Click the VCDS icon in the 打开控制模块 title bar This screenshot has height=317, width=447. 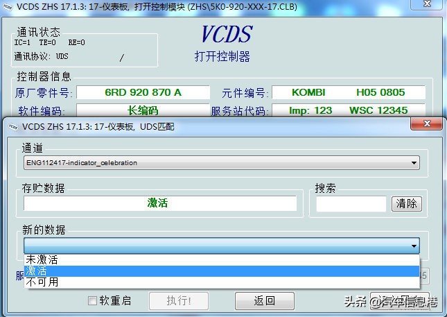pyautogui.click(x=8, y=6)
